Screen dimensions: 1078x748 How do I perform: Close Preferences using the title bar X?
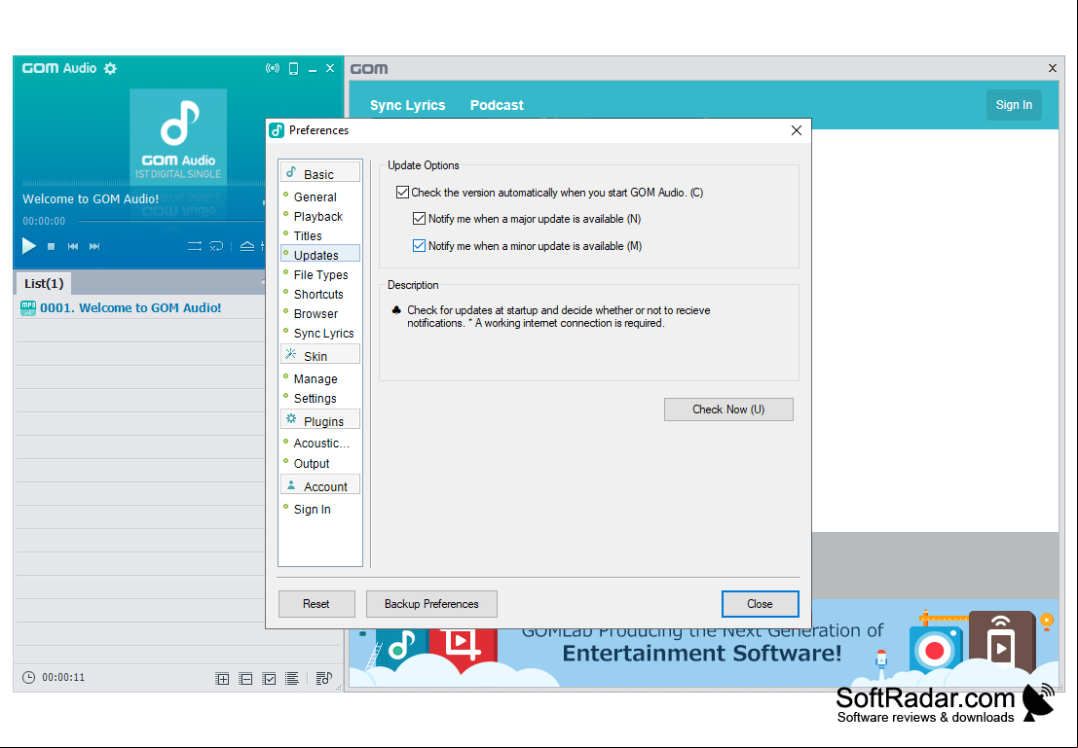click(x=797, y=130)
